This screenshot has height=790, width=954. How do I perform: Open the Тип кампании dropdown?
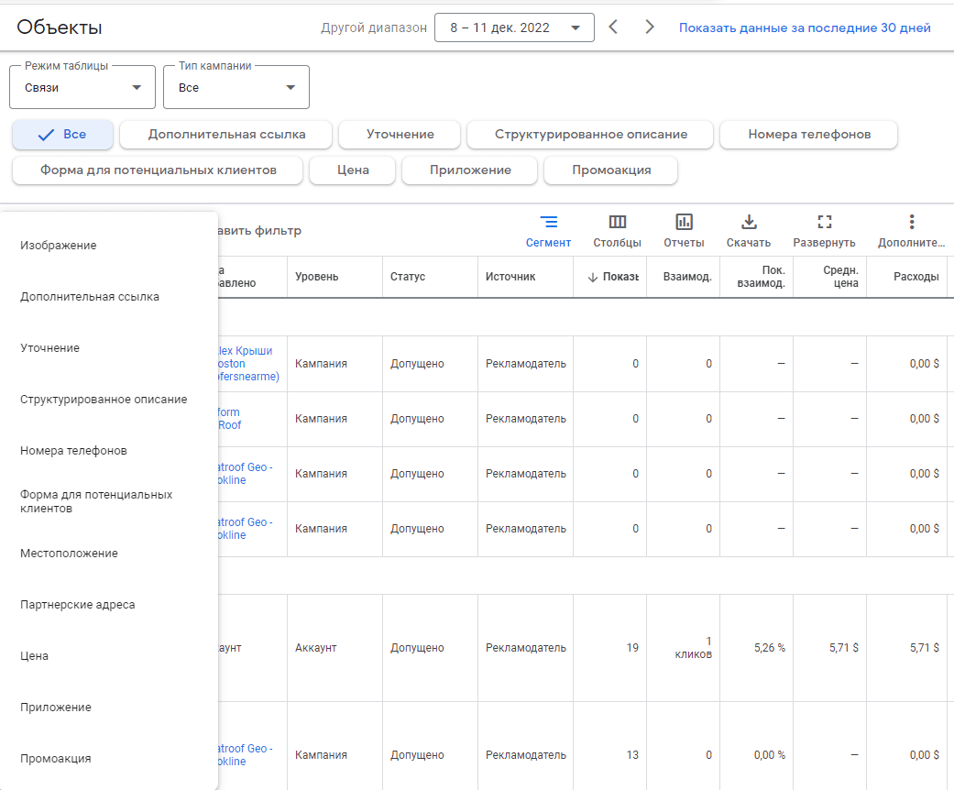[x=236, y=87]
